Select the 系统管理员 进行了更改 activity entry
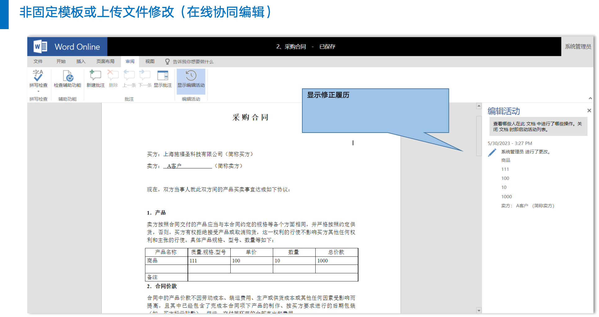Viewport: 599px width, 317px height. [526, 152]
